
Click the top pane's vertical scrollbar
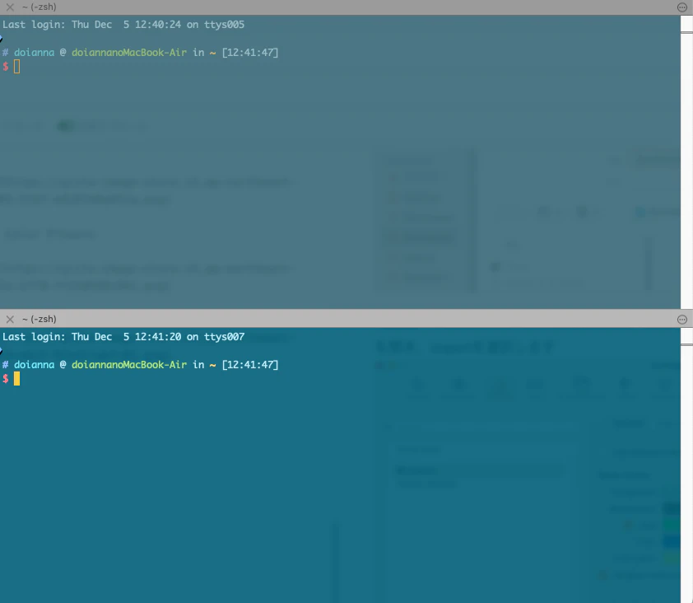pyautogui.click(x=686, y=162)
